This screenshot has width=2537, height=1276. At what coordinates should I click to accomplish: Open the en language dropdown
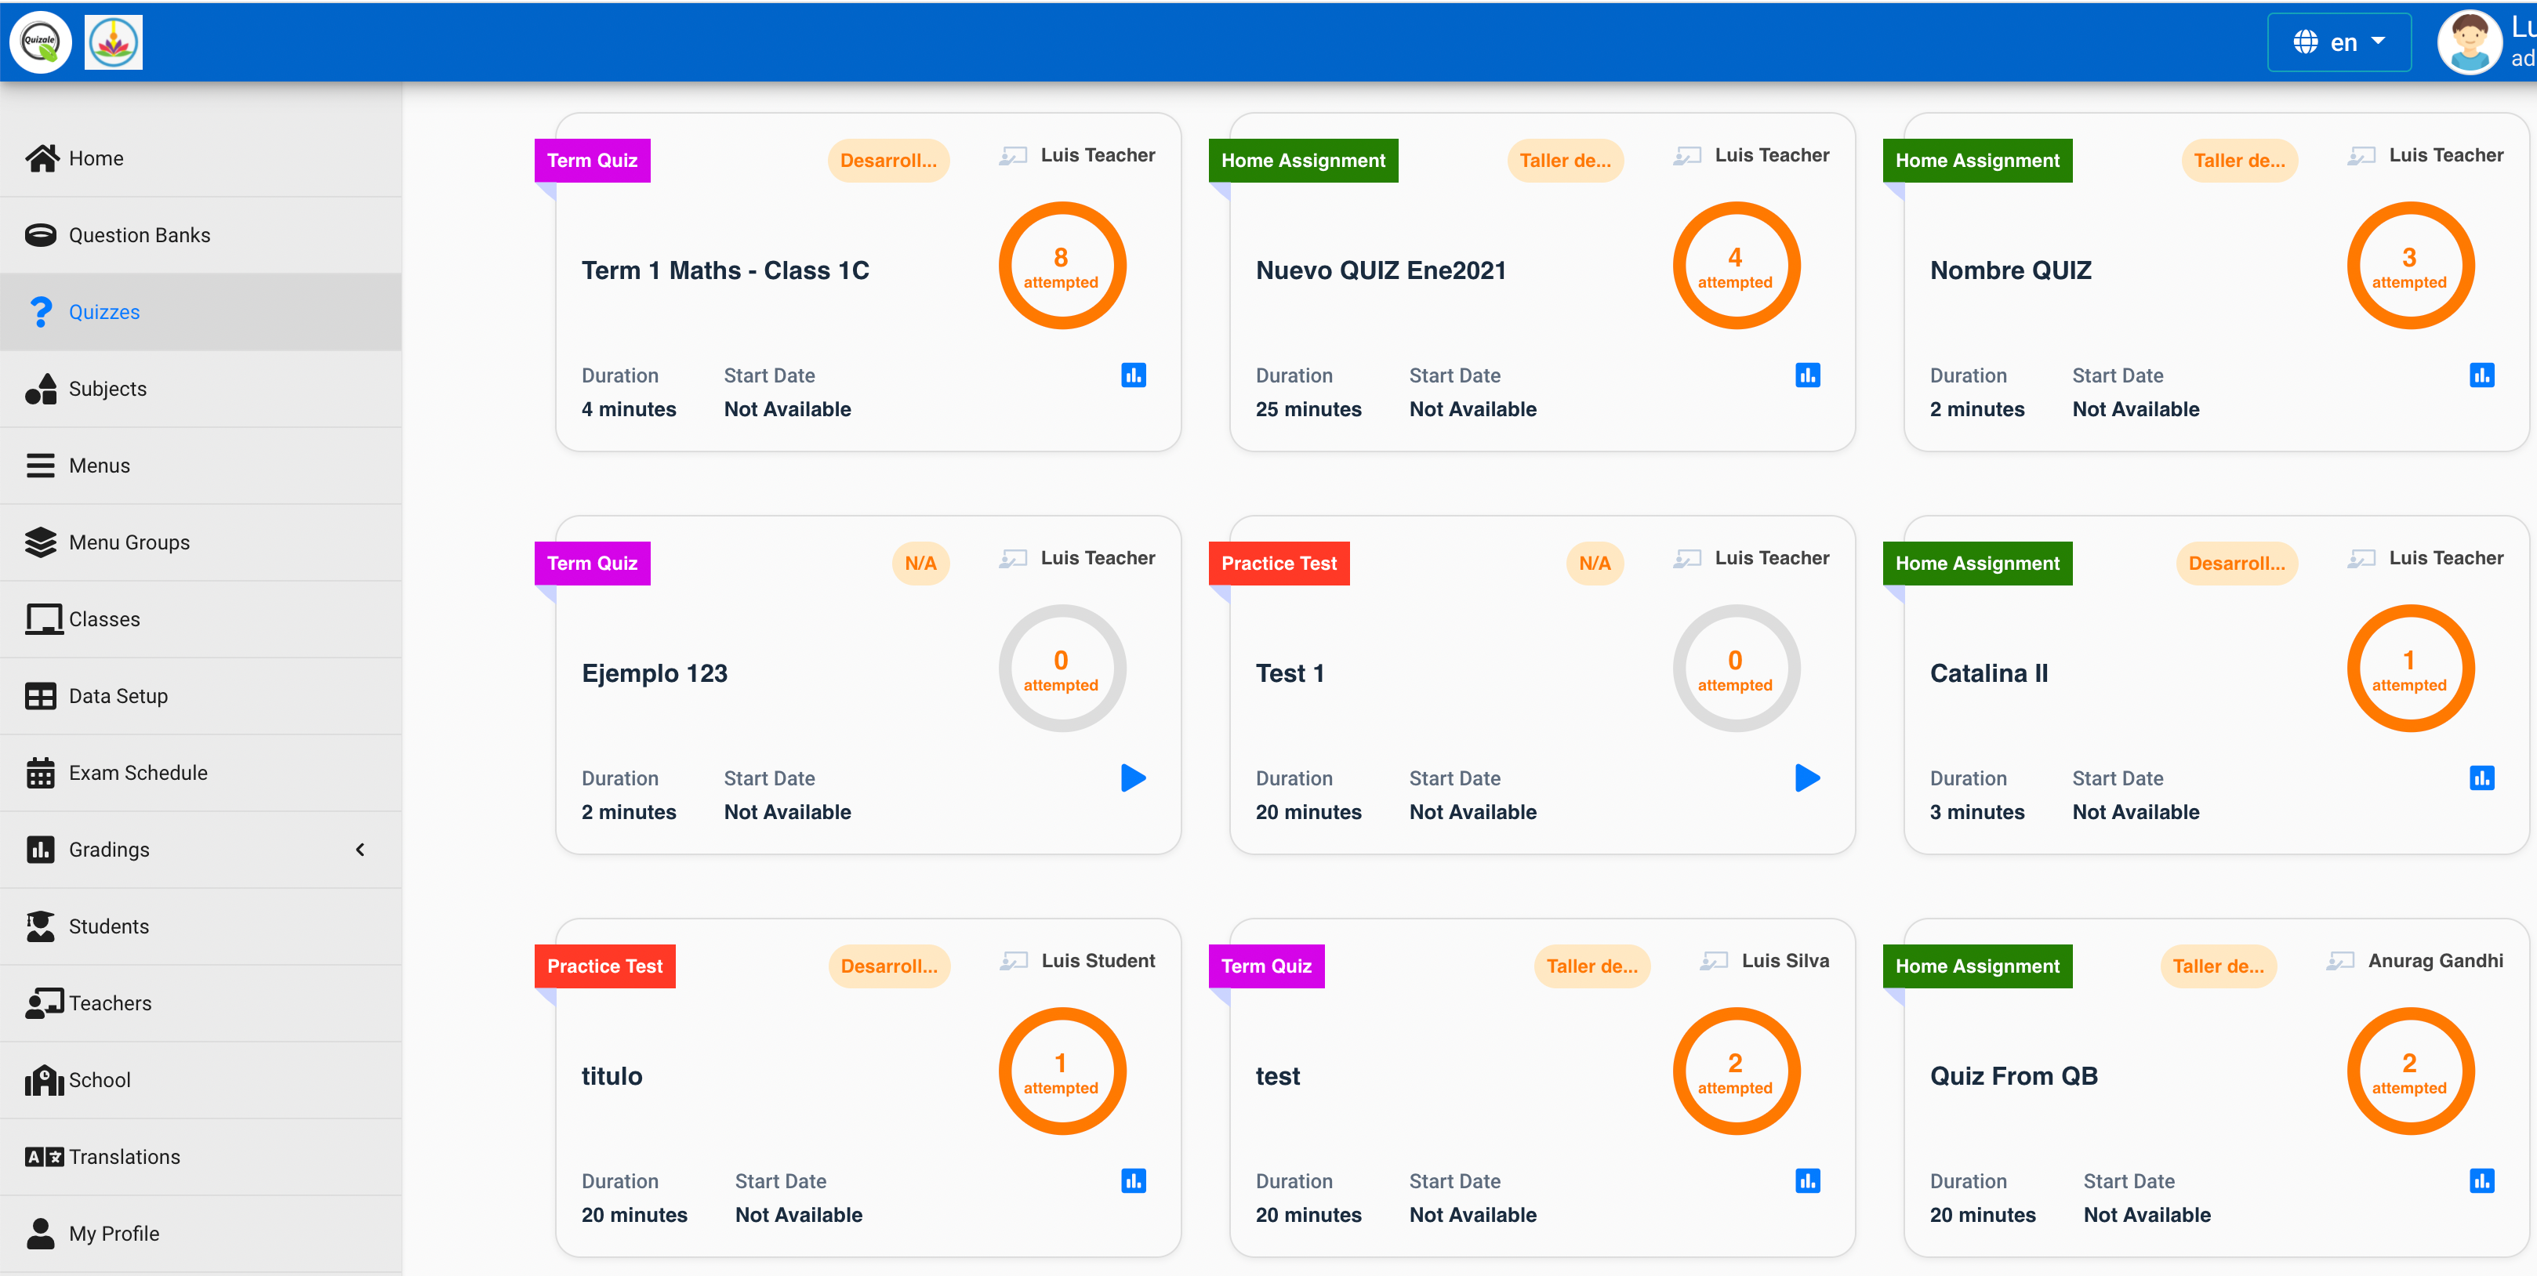click(2339, 42)
